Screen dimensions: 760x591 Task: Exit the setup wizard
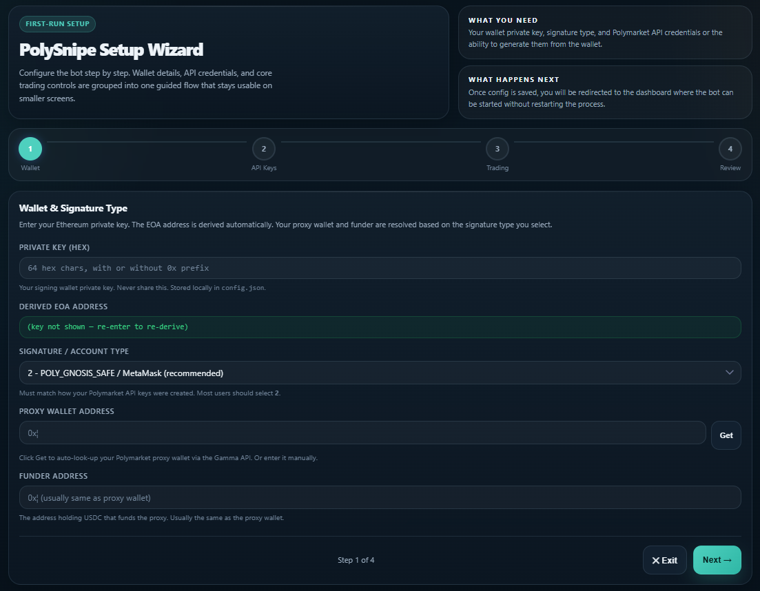coord(664,560)
